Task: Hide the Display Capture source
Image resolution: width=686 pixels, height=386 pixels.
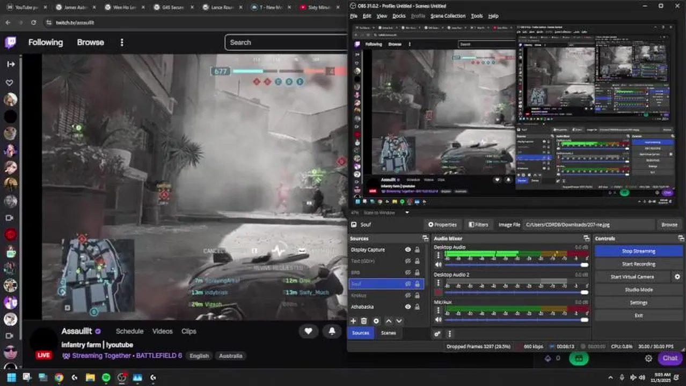Action: pyautogui.click(x=408, y=250)
